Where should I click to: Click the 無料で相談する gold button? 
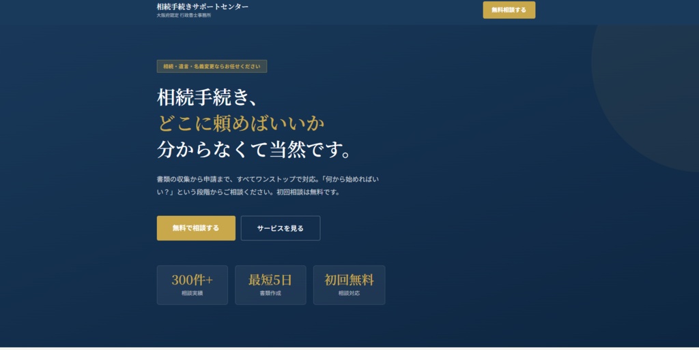[196, 228]
